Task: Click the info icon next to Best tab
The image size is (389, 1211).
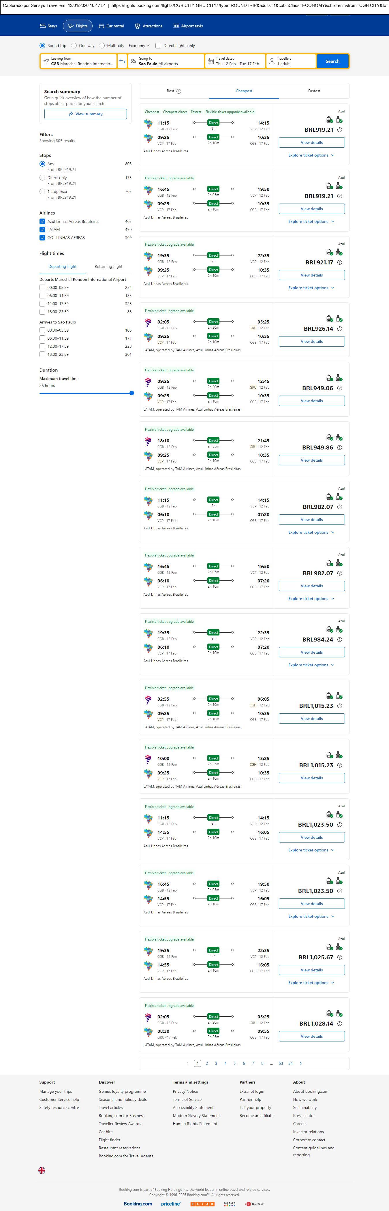Action: click(179, 91)
